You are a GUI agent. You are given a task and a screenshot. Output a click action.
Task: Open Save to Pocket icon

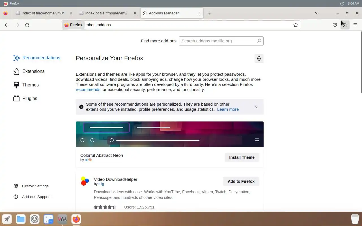[x=335, y=25]
